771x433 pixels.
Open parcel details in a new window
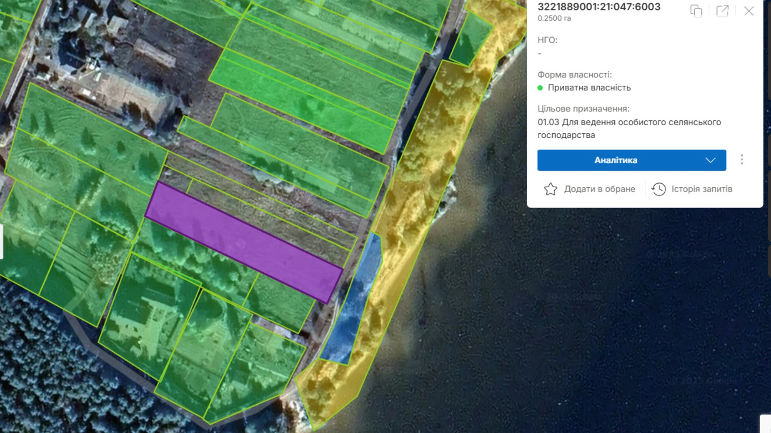[722, 11]
